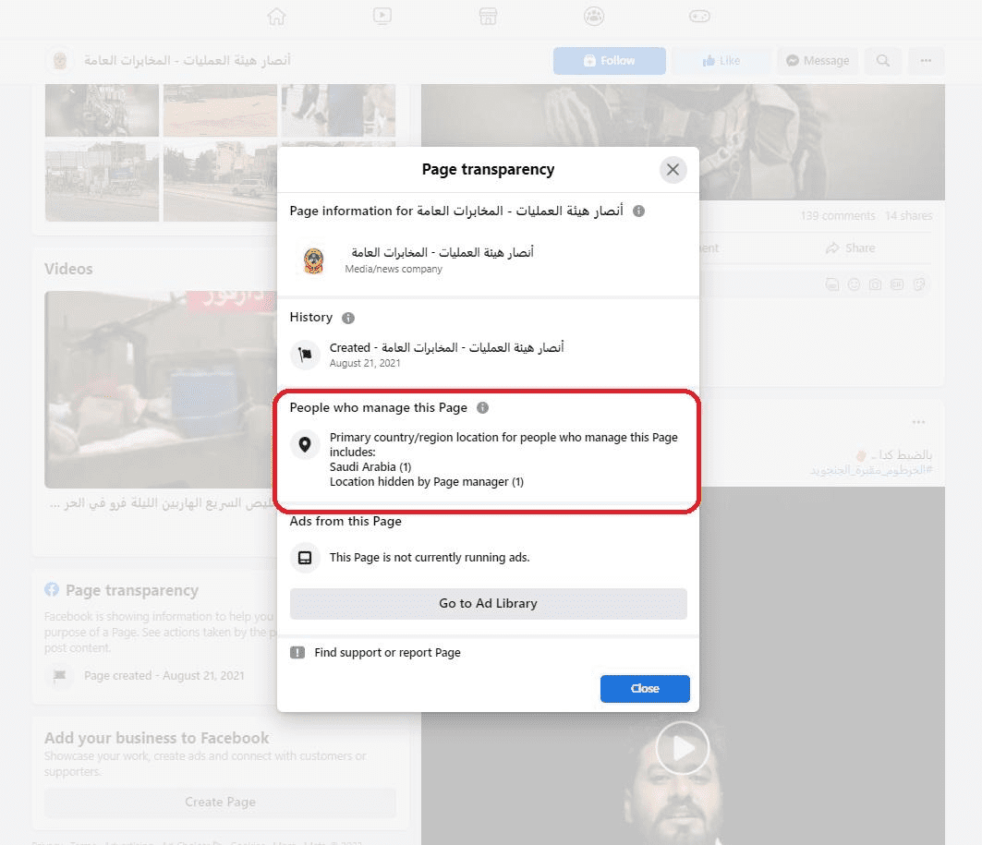Click the emoji icon in the comment box

coord(854,284)
